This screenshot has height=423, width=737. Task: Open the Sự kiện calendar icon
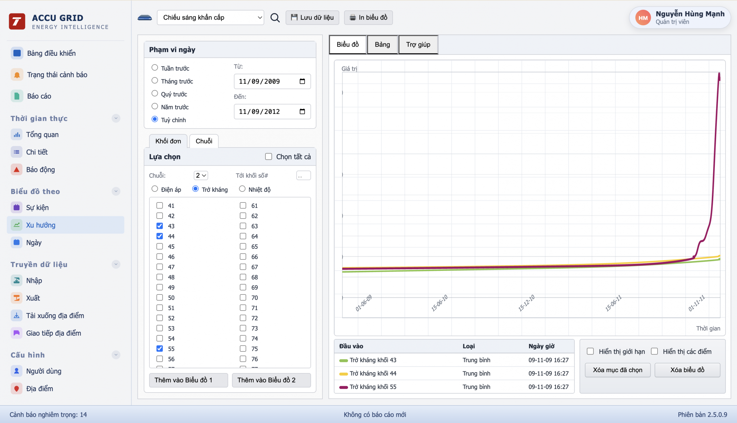coord(17,207)
